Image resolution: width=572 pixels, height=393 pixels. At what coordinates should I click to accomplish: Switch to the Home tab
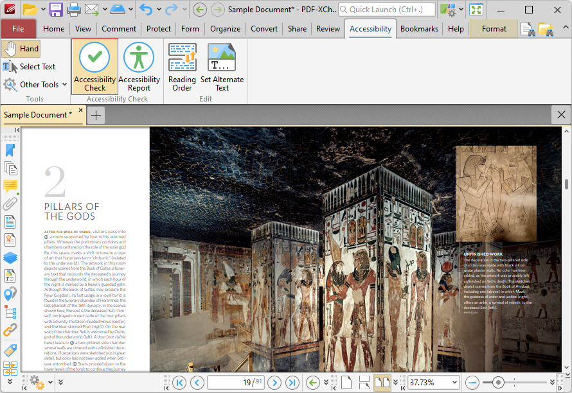coord(53,29)
